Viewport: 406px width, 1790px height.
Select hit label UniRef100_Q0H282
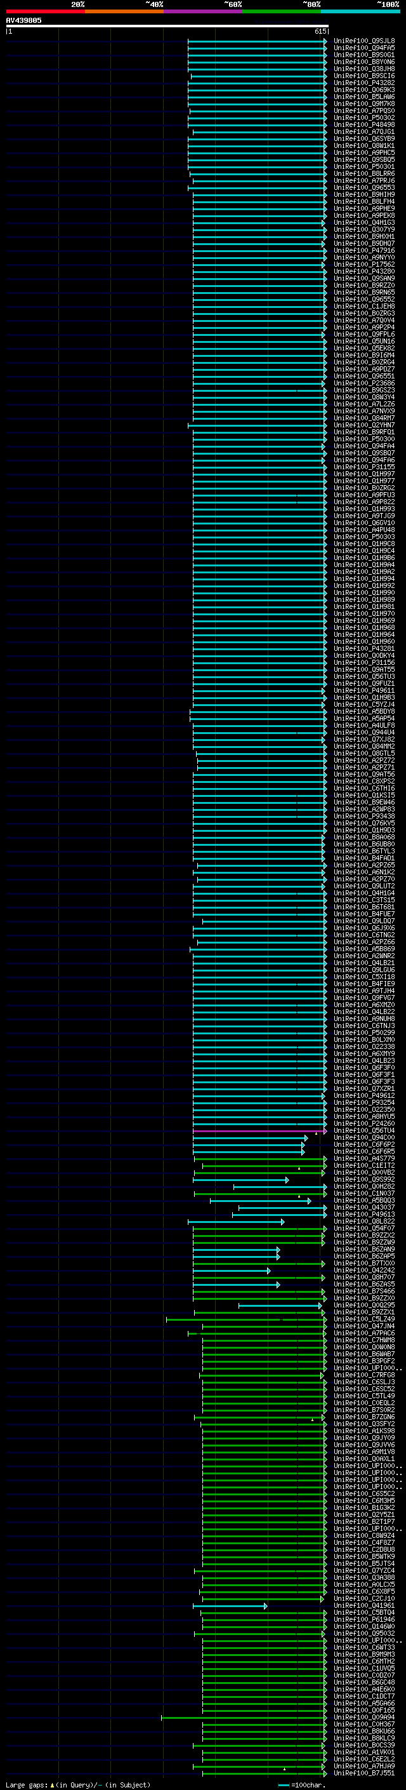click(363, 1187)
